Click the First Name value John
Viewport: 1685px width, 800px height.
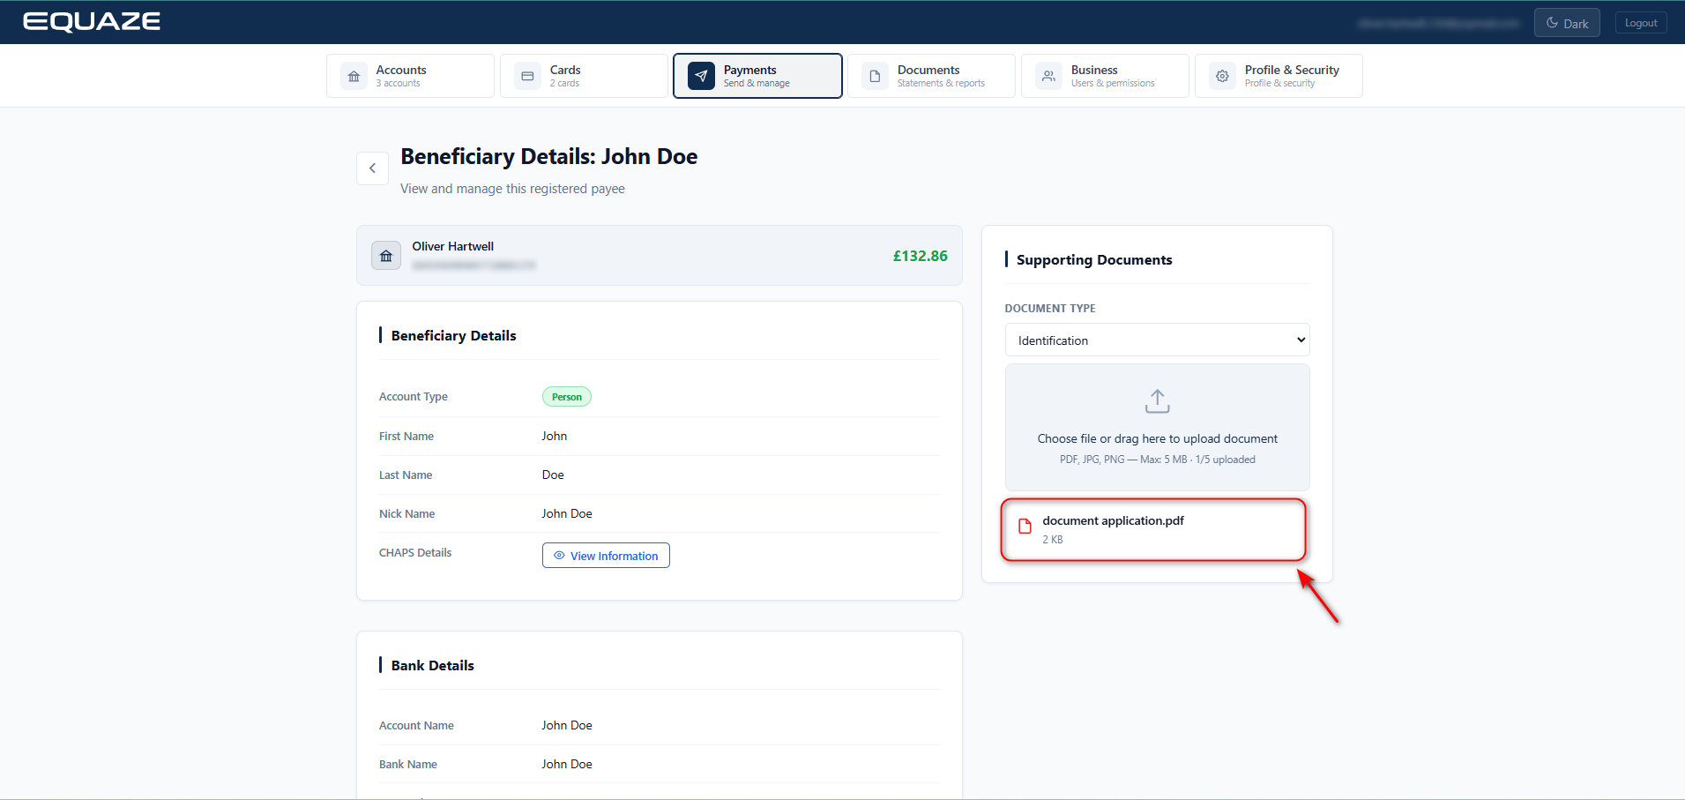click(x=554, y=436)
